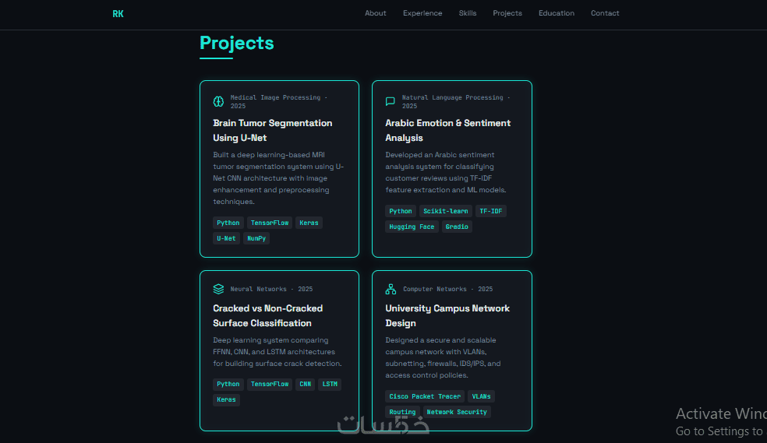767x443 pixels.
Task: Open University Campus Network Design project
Action: (x=447, y=315)
